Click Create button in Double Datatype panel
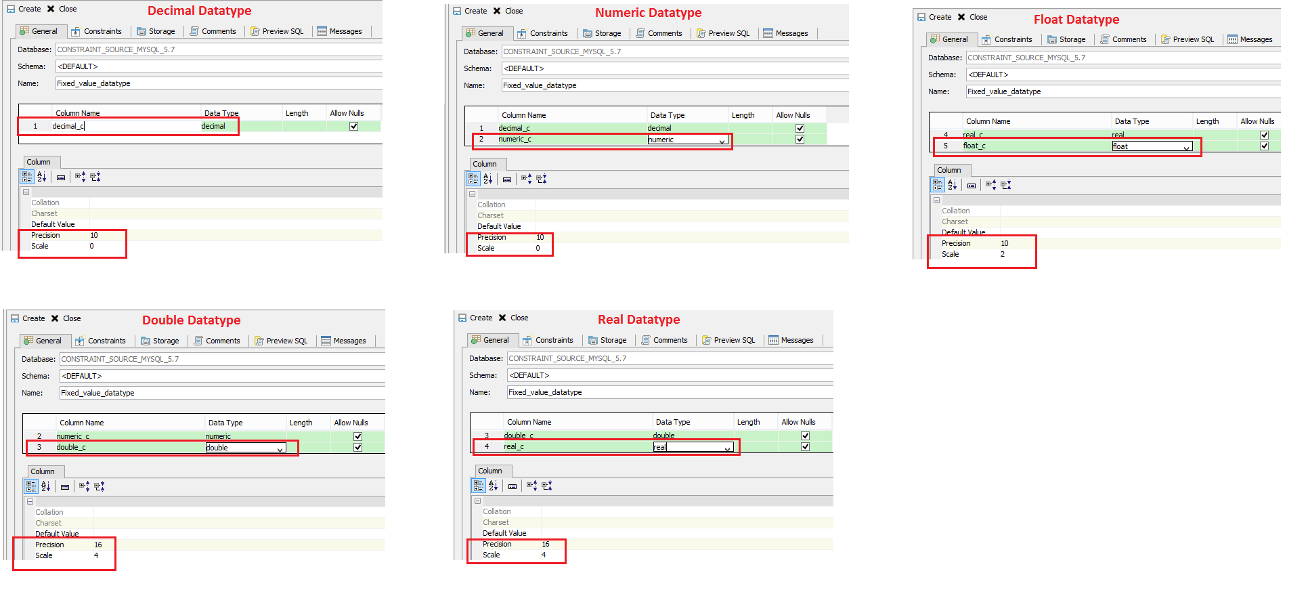This screenshot has width=1308, height=615. tap(28, 318)
